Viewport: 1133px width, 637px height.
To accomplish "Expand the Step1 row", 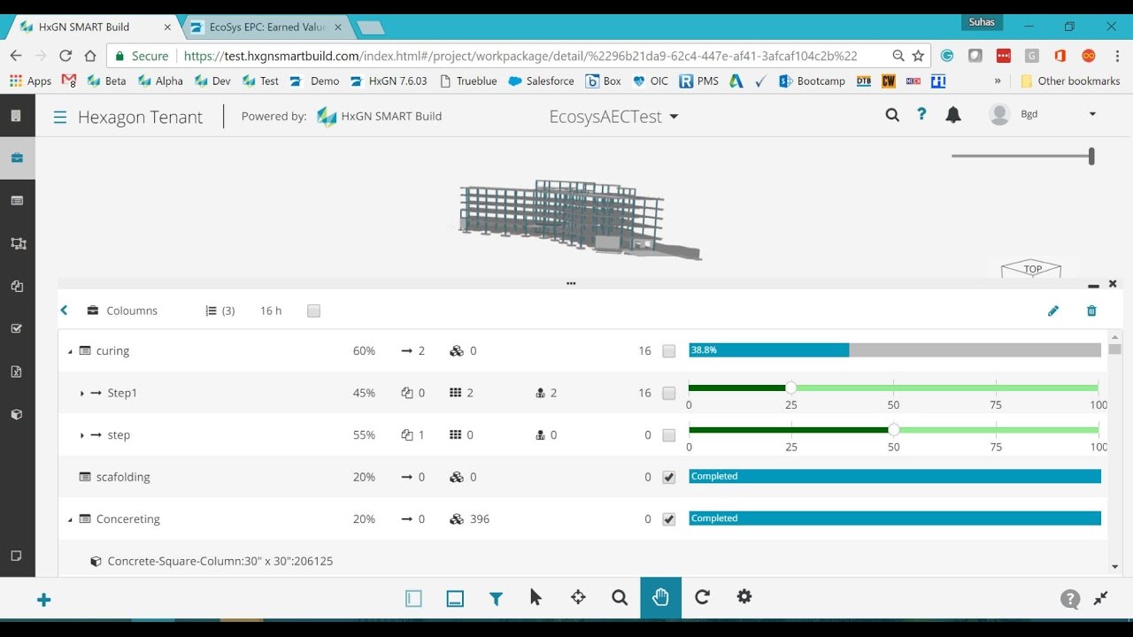I will tap(81, 393).
